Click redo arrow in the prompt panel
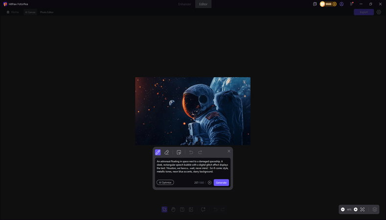 pos(200,153)
